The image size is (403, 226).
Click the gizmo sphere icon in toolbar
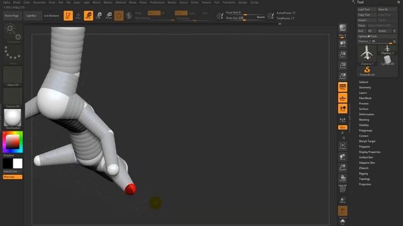119,16
